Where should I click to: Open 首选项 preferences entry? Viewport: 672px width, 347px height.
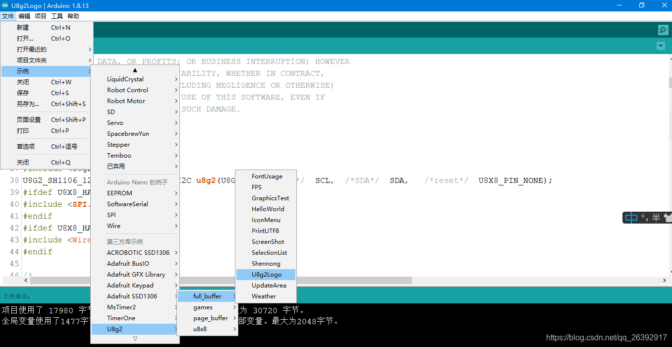pyautogui.click(x=47, y=147)
